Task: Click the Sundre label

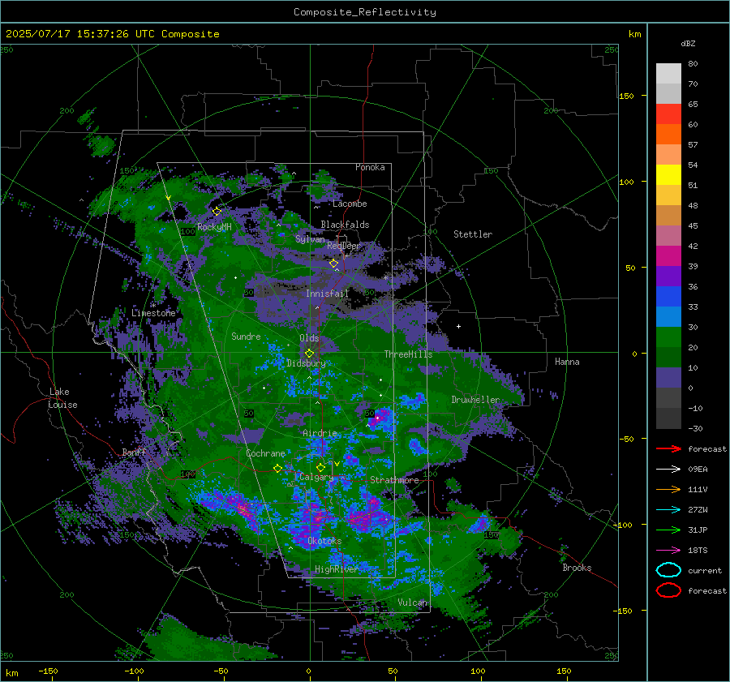Action: (x=246, y=336)
